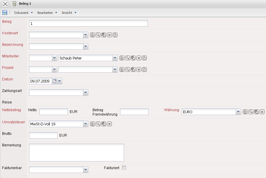Click the open-record arrow icon beside Währung
This screenshot has width=266, height=178.
(245, 112)
